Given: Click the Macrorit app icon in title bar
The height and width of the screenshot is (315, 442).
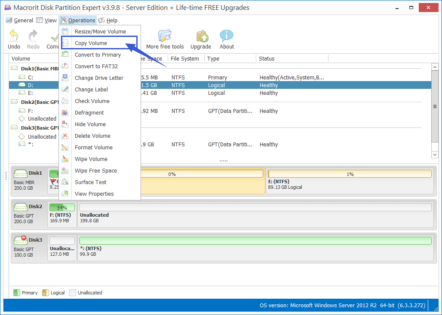Looking at the screenshot, I should pos(8,8).
